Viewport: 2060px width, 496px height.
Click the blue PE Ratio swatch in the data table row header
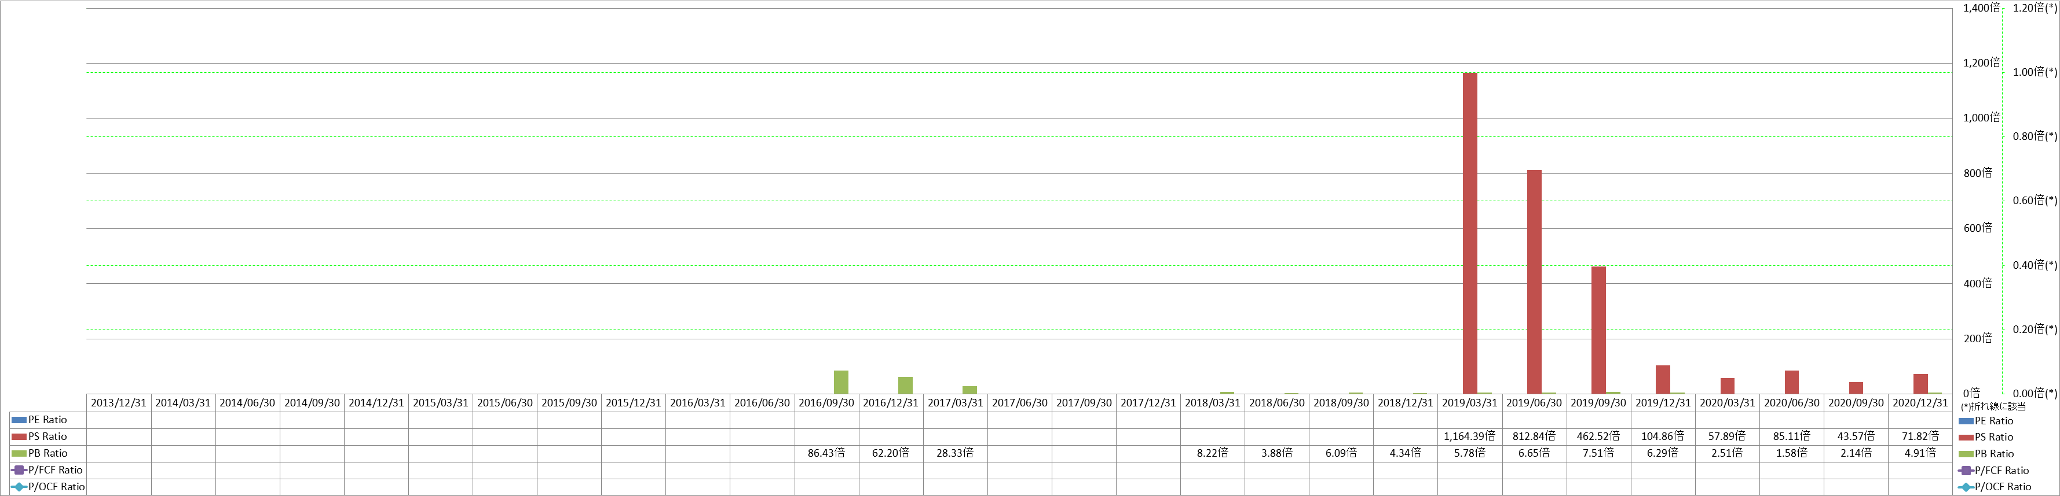click(19, 420)
